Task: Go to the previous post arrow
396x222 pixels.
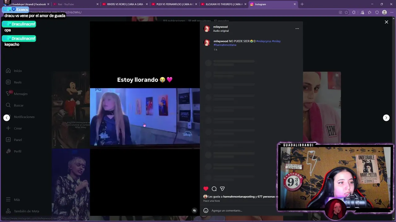Action: pos(6,118)
